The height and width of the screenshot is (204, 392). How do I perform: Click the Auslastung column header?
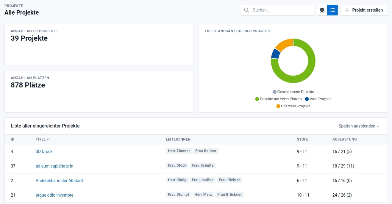click(x=344, y=139)
